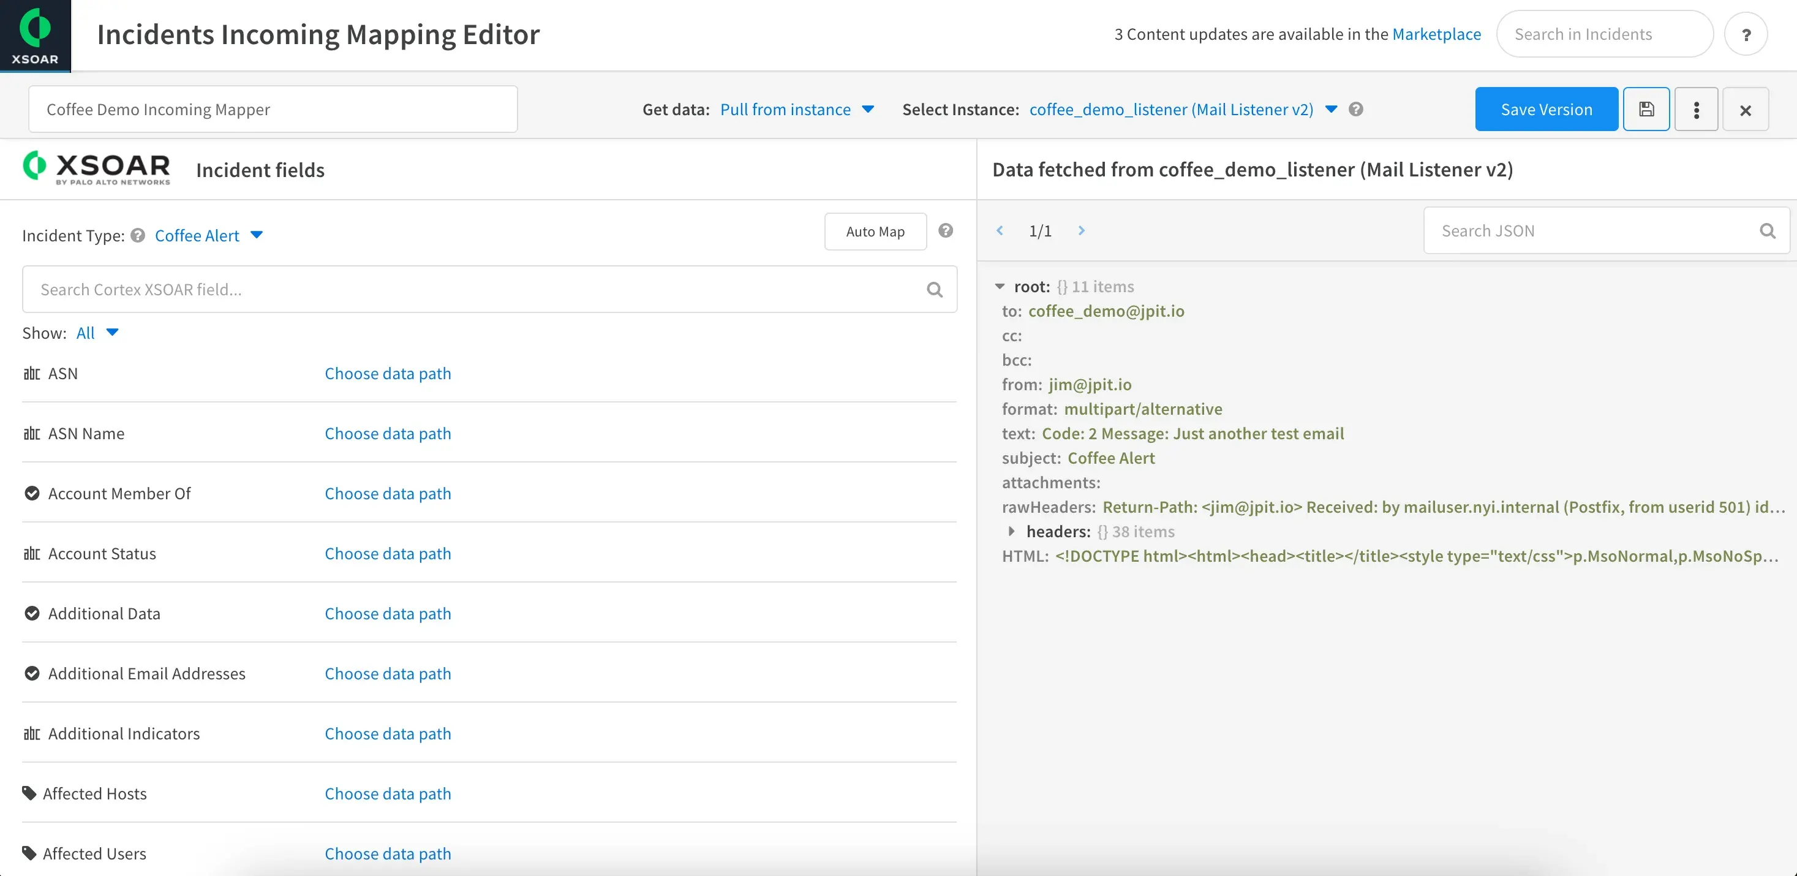
Task: Click the save/download icon next to Save Version
Action: [x=1646, y=108]
